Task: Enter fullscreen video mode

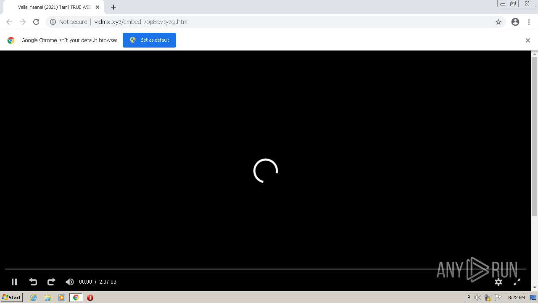Action: point(517,282)
